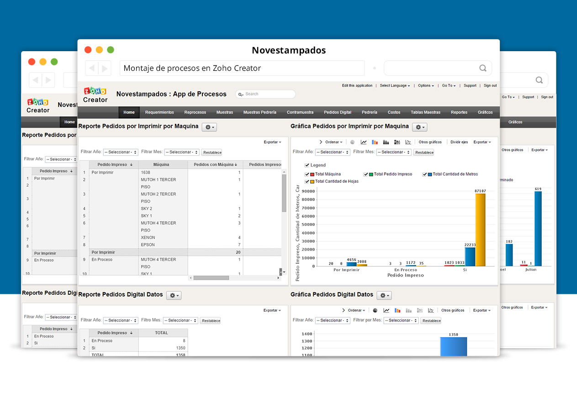Click Dividir ejes in Maquina chart

(x=459, y=142)
